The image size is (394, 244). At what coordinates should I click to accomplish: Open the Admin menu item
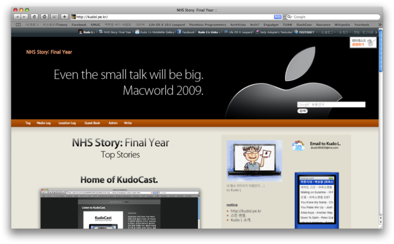click(113, 123)
